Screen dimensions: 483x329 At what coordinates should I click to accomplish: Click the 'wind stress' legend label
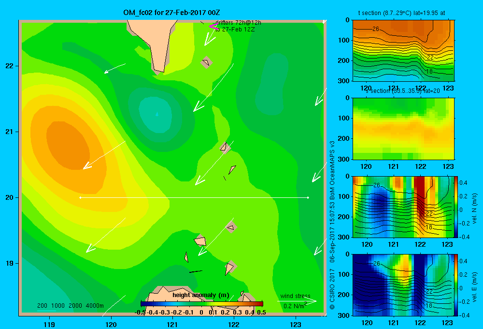295,296
